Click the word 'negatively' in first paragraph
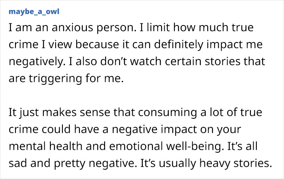The image size is (284, 179). point(36,61)
